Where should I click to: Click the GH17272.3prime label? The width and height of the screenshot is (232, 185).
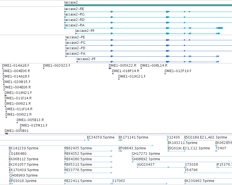(x=146, y=154)
